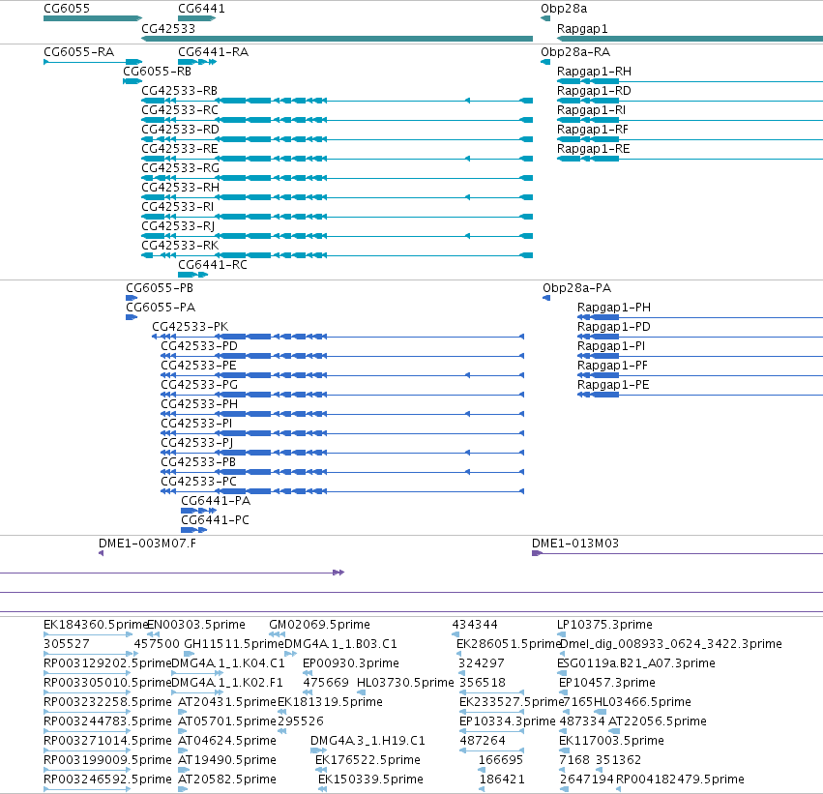The height and width of the screenshot is (794, 823).
Task: Click protein Rapgap1-PI label
Action: [x=611, y=346]
